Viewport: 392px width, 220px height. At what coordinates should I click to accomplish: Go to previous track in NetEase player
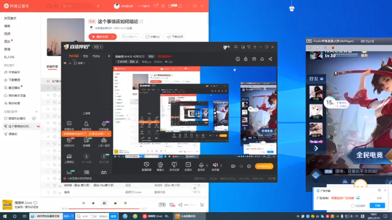(x=93, y=204)
